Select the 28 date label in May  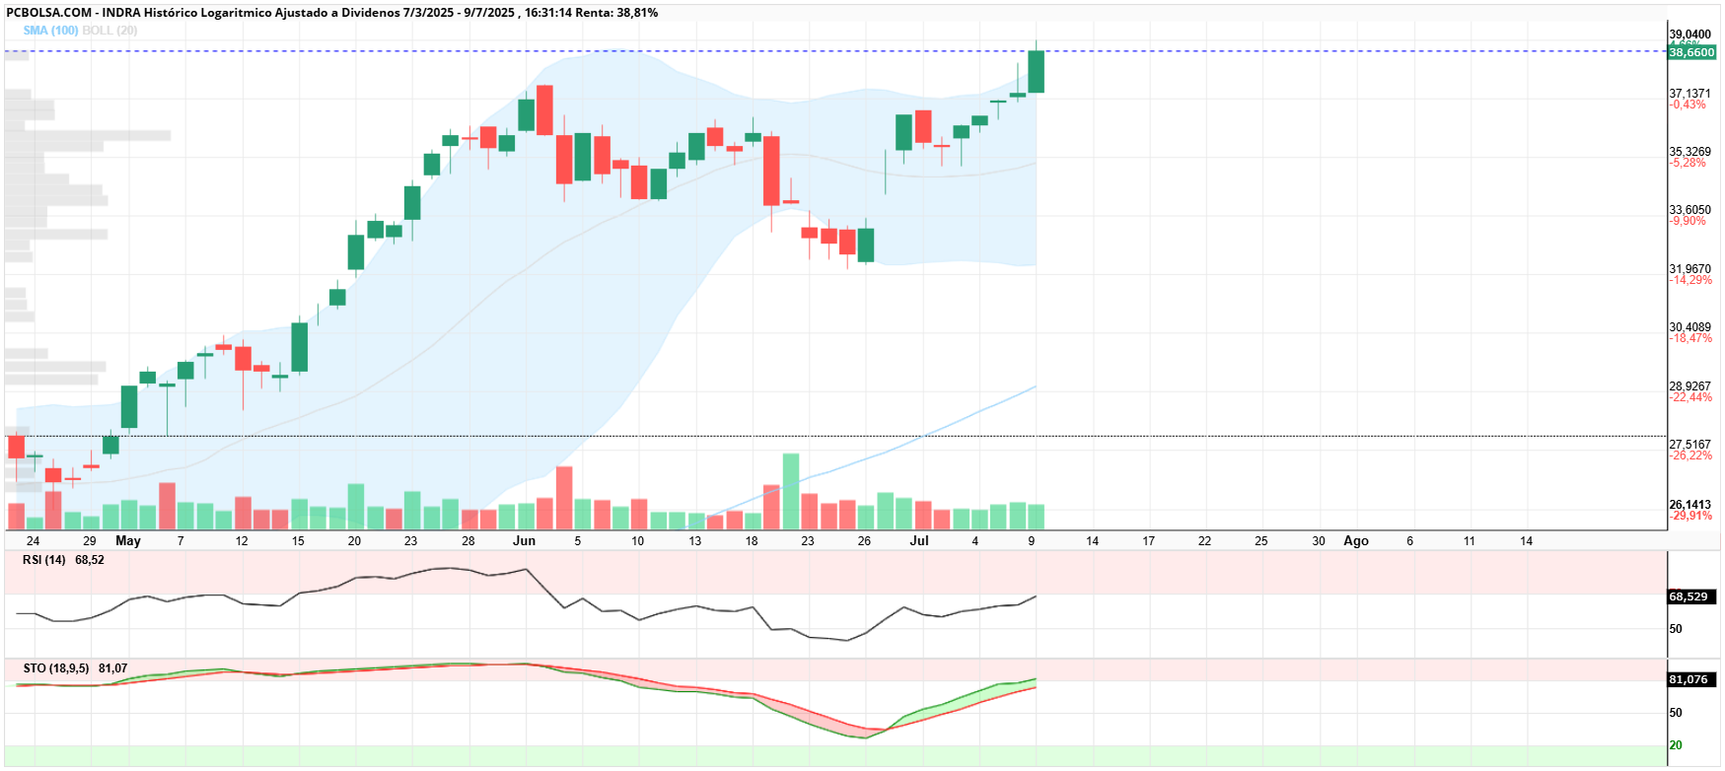[468, 541]
